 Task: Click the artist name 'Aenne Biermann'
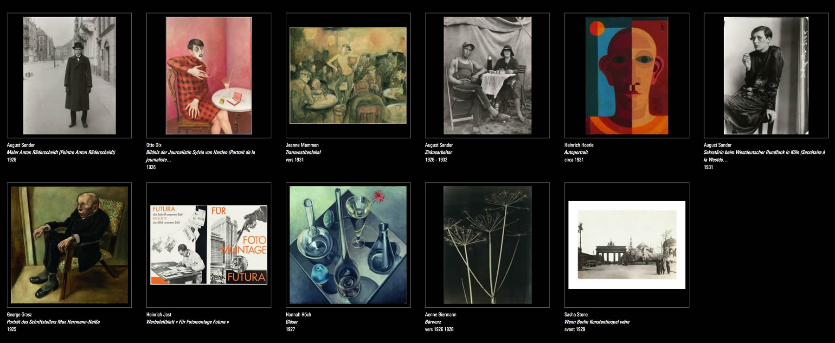[x=441, y=315]
